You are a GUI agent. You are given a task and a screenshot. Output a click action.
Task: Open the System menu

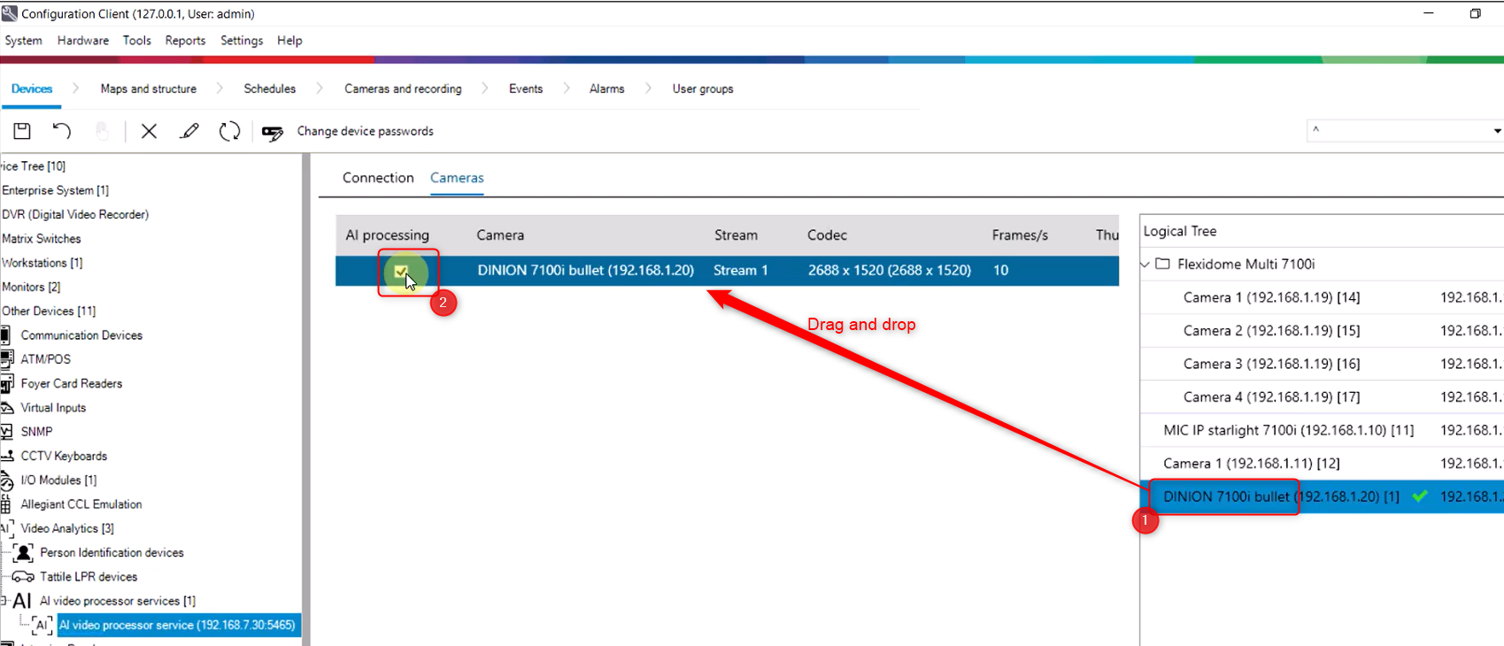(24, 41)
